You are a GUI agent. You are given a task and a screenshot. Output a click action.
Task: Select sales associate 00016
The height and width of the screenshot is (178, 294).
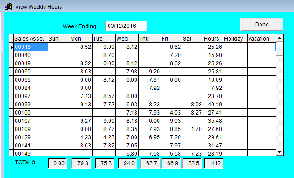[x=31, y=47]
